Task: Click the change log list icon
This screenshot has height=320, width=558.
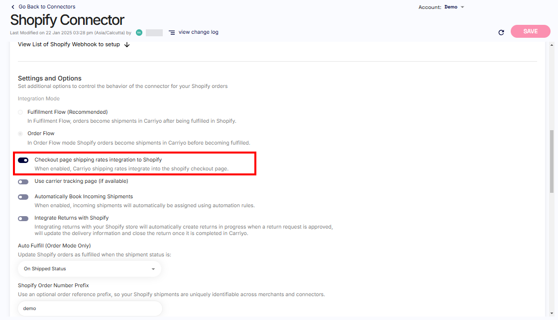Action: click(172, 32)
